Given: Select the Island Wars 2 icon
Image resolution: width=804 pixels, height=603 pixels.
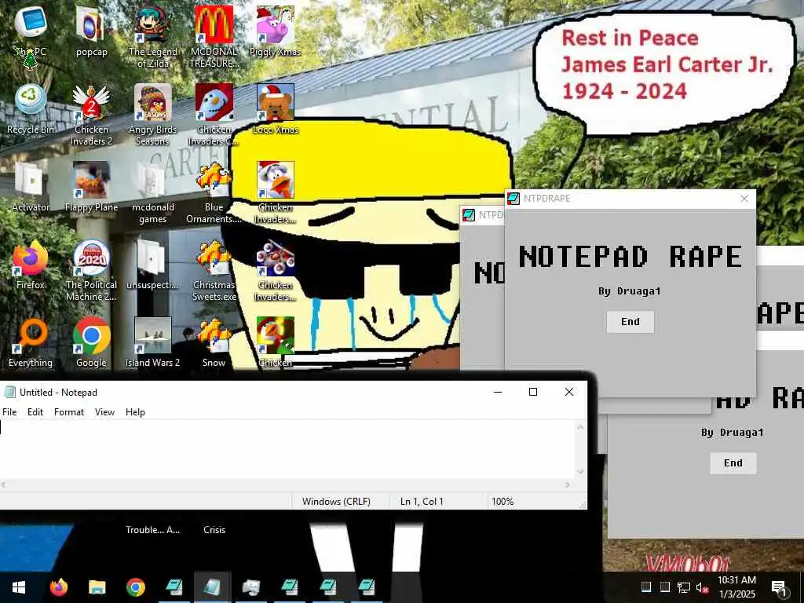Looking at the screenshot, I should [x=153, y=342].
